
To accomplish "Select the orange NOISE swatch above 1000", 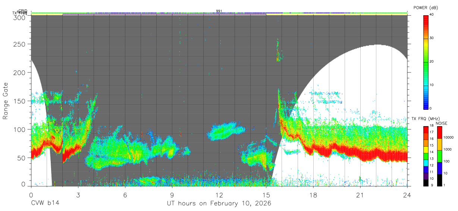I will tap(439, 144).
